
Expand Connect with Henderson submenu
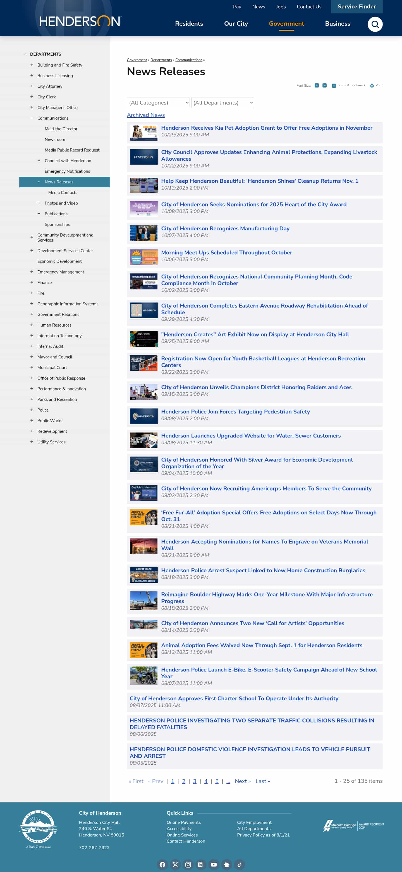coord(39,160)
